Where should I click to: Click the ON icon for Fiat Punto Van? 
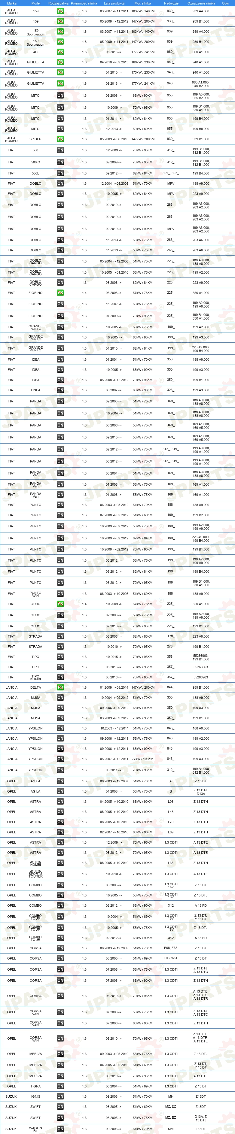(x=60, y=594)
